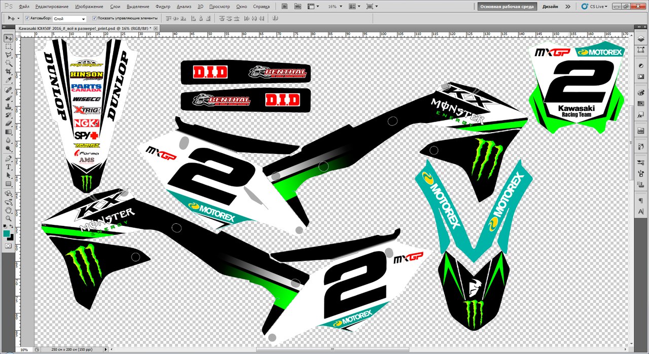Open the Файл menu
The width and height of the screenshot is (649, 354).
23,7
